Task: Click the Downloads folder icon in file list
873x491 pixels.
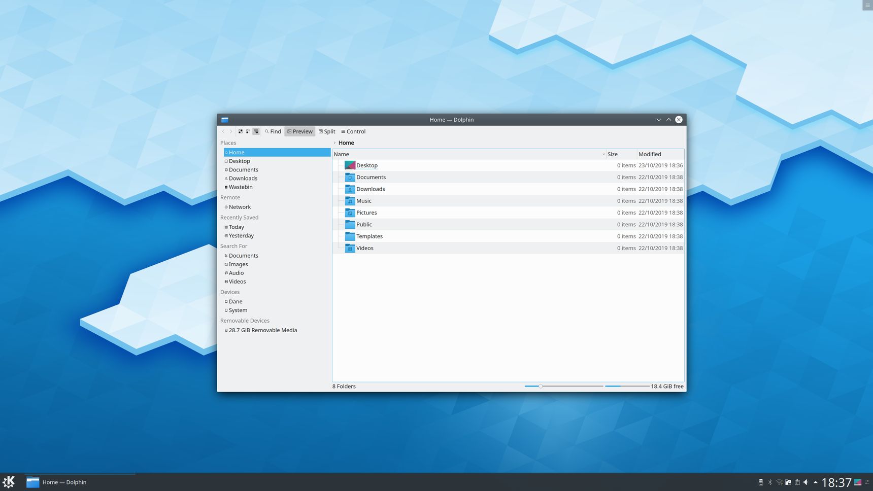Action: 350,189
